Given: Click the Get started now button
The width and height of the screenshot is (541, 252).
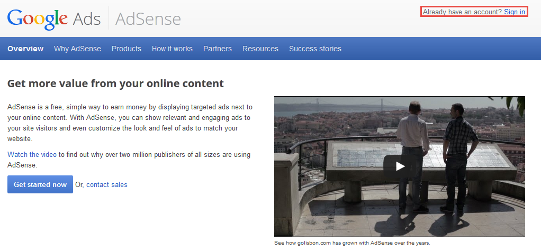Looking at the screenshot, I should coord(40,184).
